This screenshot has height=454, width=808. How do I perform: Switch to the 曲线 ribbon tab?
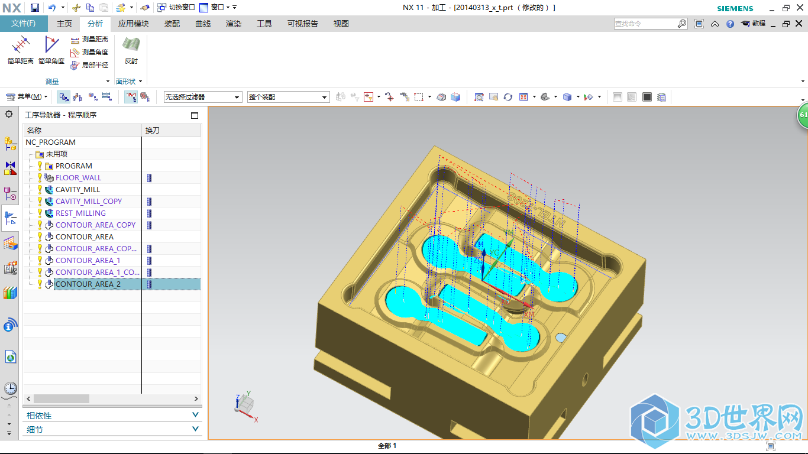tap(203, 24)
